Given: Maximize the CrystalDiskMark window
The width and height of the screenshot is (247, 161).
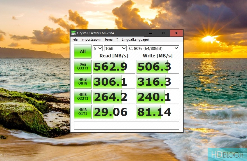Looking at the screenshot, I should (164, 33).
